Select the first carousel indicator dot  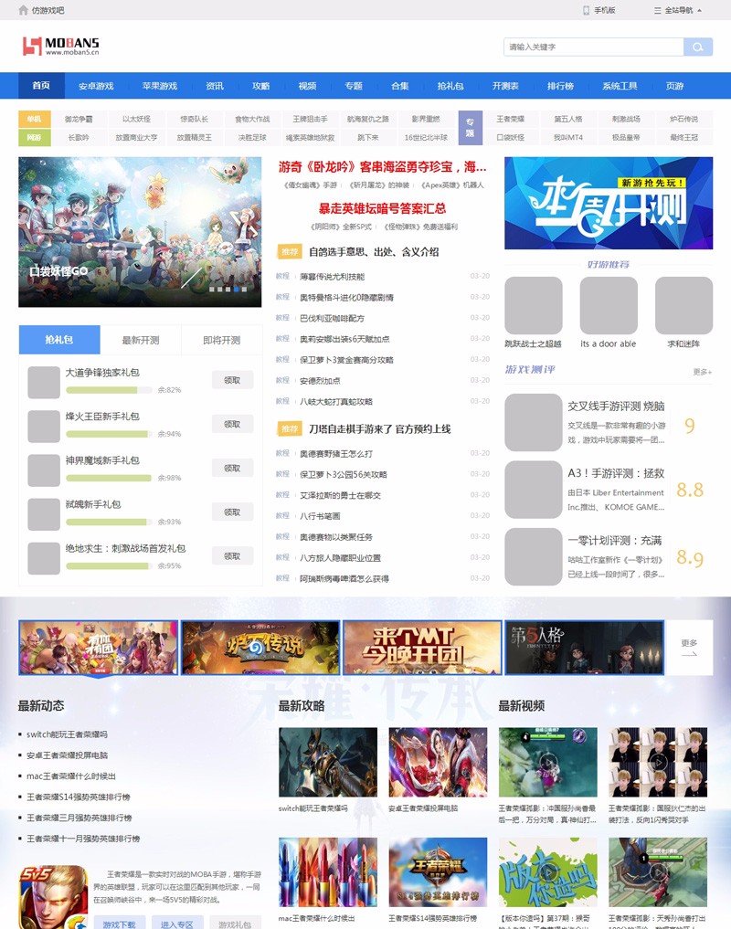coord(211,289)
